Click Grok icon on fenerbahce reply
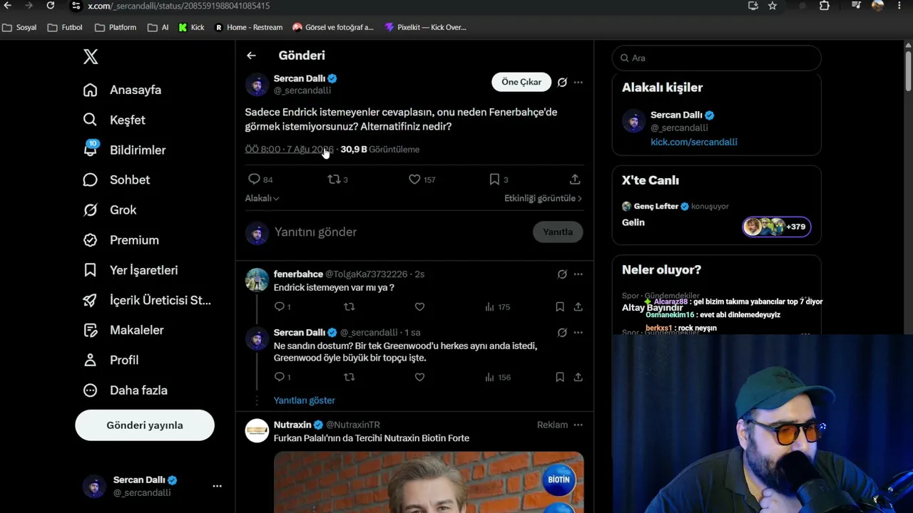This screenshot has height=513, width=913. pyautogui.click(x=562, y=274)
